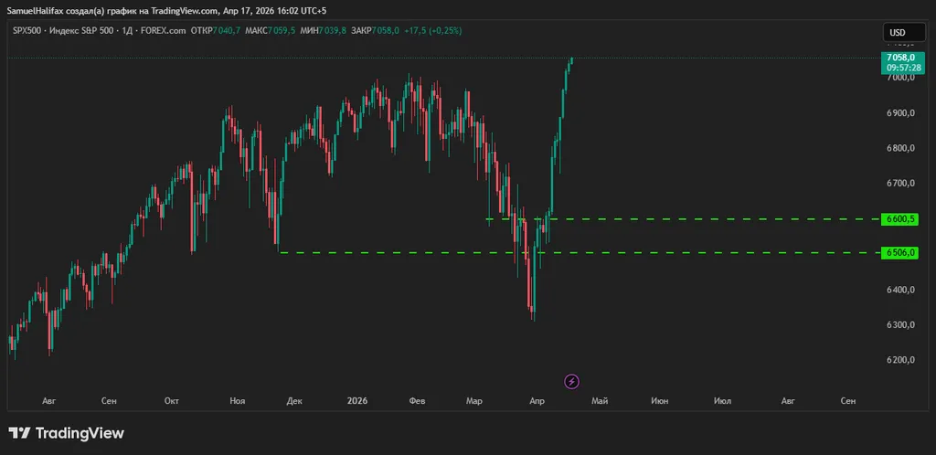Image resolution: width=936 pixels, height=455 pixels.
Task: Click the 7000,0 price scale label
Action: (x=901, y=79)
